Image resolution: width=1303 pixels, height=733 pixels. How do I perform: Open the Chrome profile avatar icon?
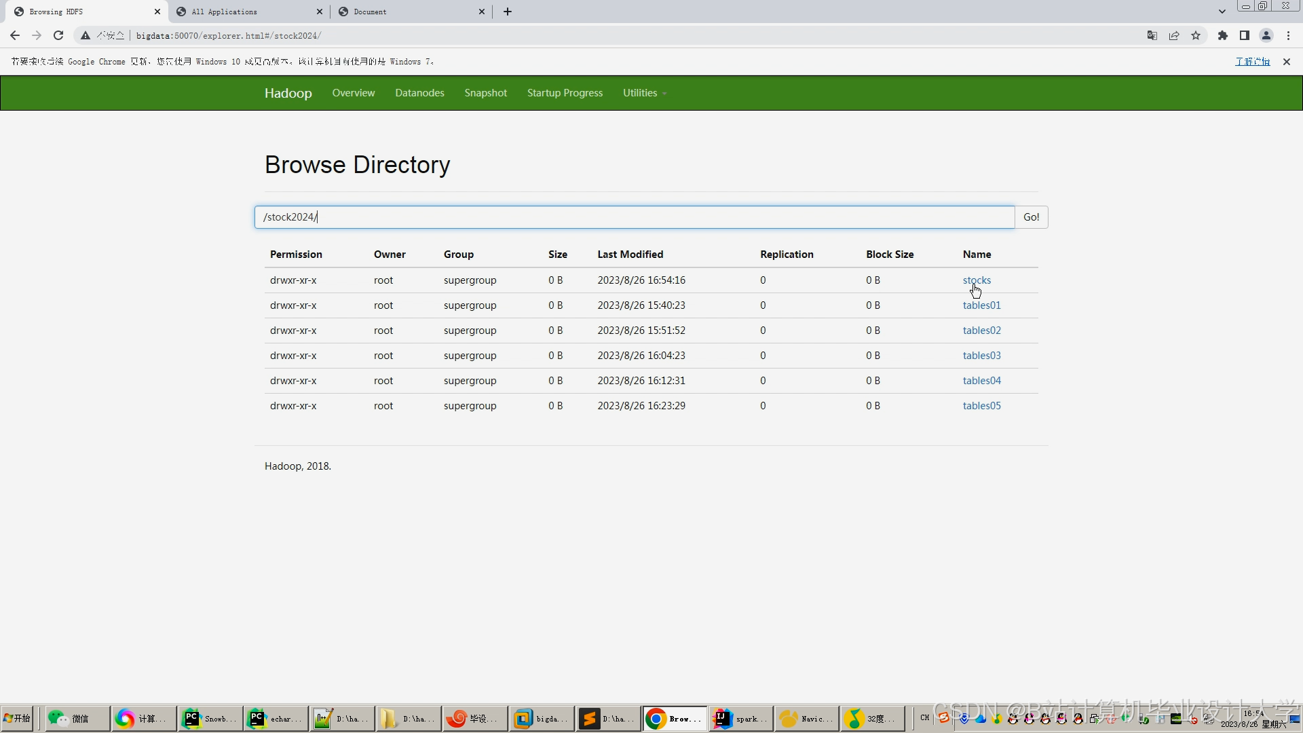click(1266, 35)
